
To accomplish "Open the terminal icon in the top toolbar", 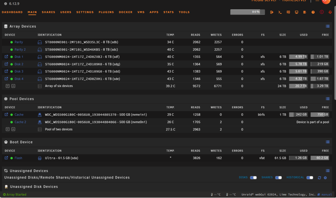I will pyautogui.click(x=280, y=12).
